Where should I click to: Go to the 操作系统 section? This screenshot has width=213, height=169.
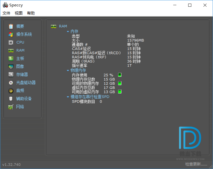pos(24,34)
